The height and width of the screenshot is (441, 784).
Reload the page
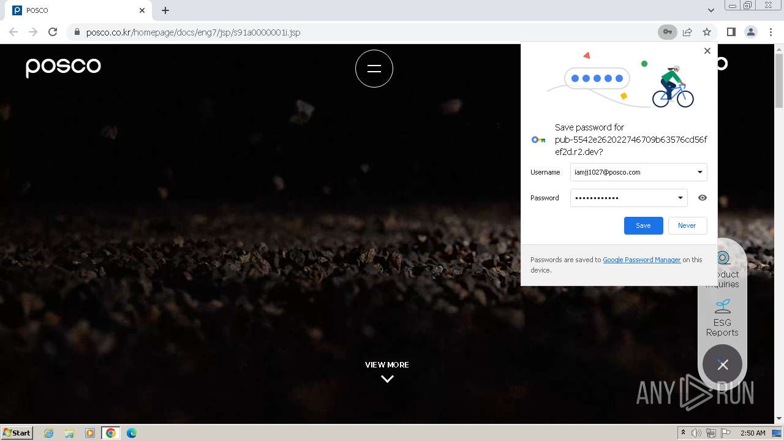(53, 32)
